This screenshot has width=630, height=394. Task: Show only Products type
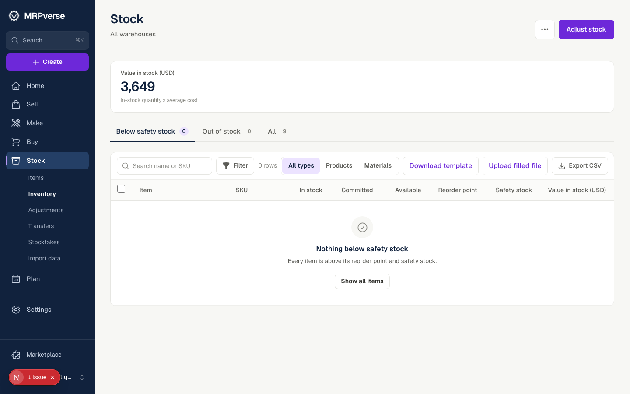coord(339,166)
